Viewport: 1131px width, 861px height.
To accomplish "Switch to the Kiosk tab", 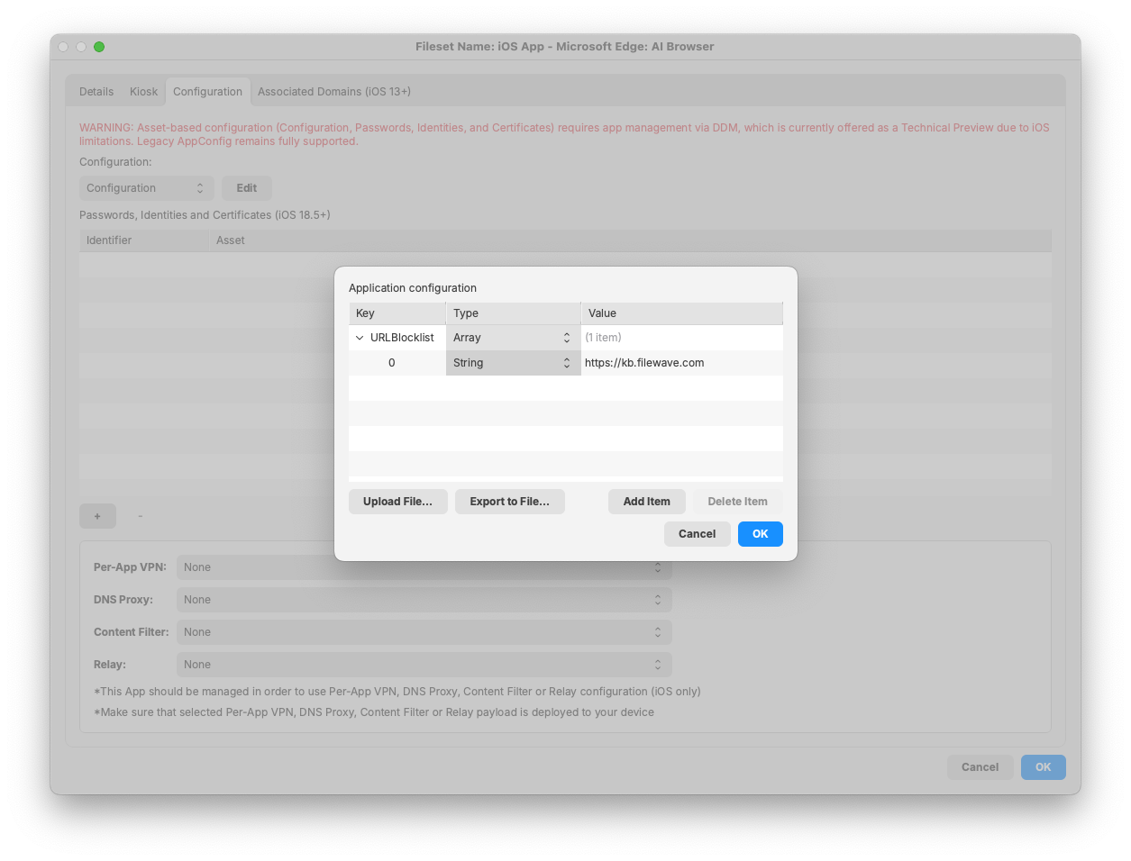I will pyautogui.click(x=143, y=92).
